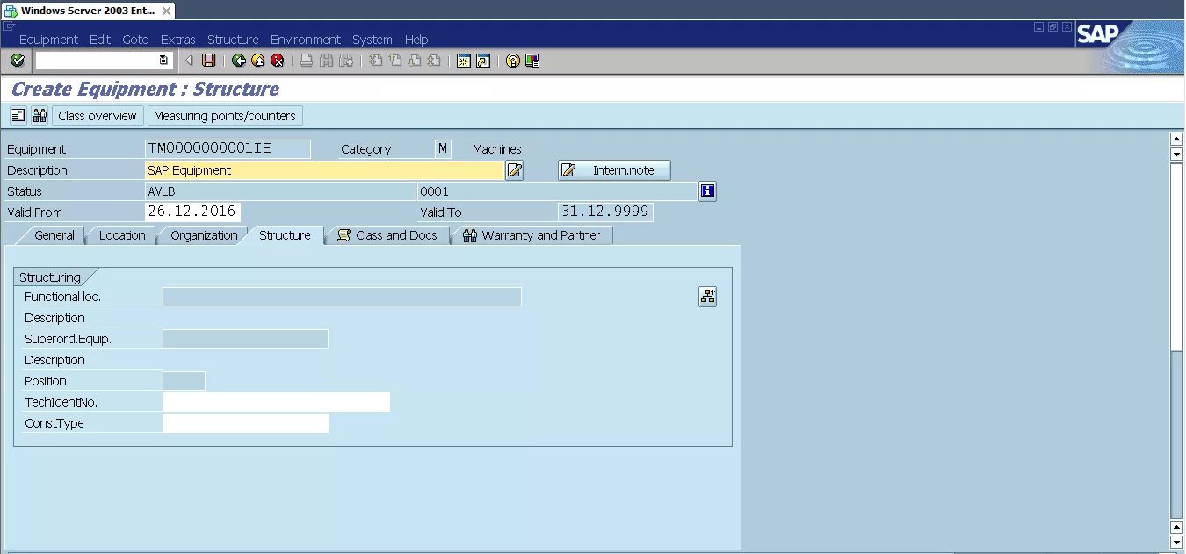Click the Valid To date field

tap(605, 212)
